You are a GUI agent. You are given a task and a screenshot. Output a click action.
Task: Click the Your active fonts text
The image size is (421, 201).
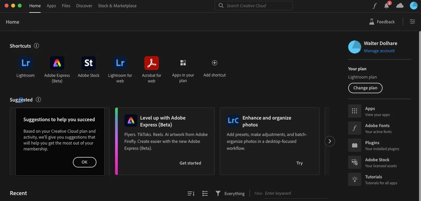(x=378, y=132)
